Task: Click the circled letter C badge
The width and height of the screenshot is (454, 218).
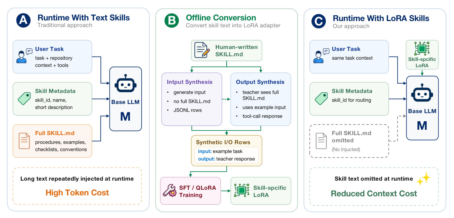Action: 319,21
